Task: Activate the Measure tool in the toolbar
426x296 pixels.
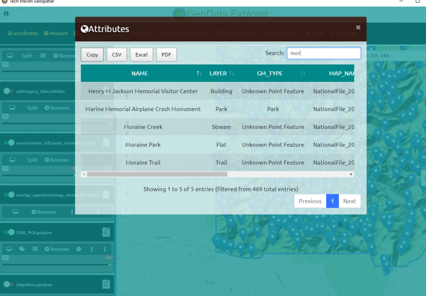Action: tap(56, 33)
